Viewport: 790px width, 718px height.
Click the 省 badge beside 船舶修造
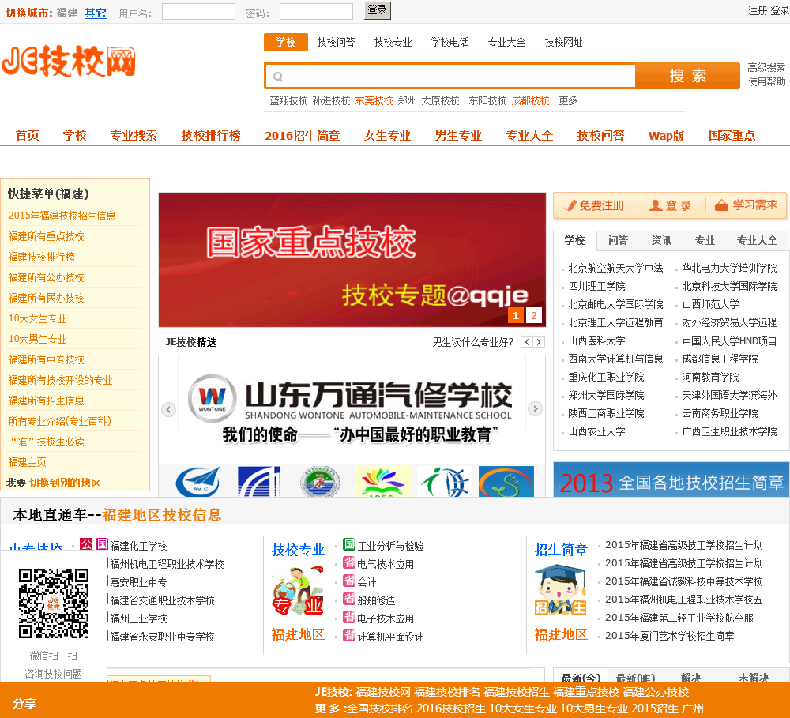tap(349, 599)
